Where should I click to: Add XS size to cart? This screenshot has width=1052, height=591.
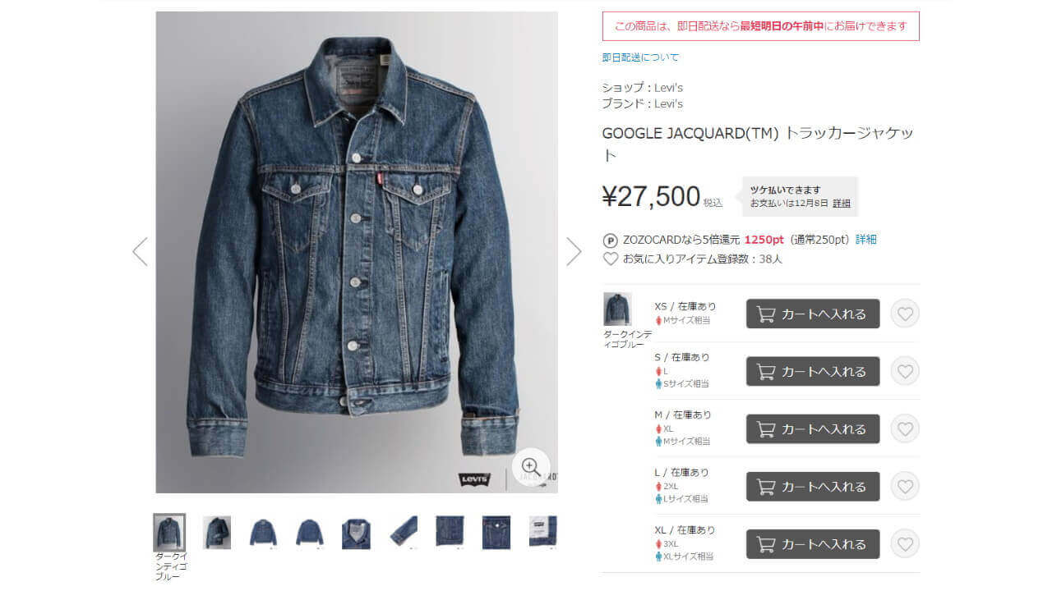coord(813,314)
